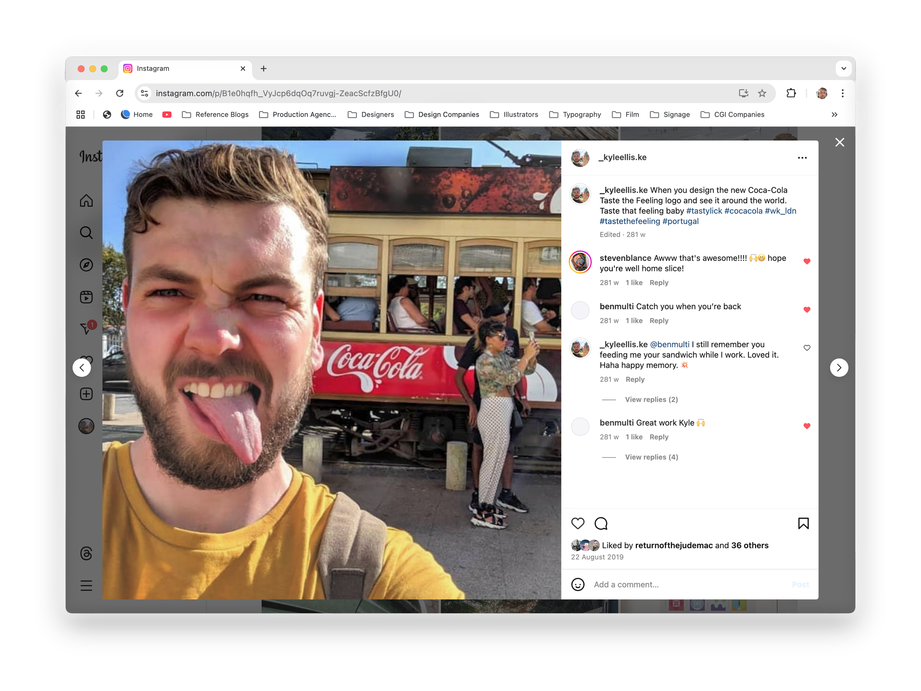Open the Typography bookmarks folder

(575, 115)
